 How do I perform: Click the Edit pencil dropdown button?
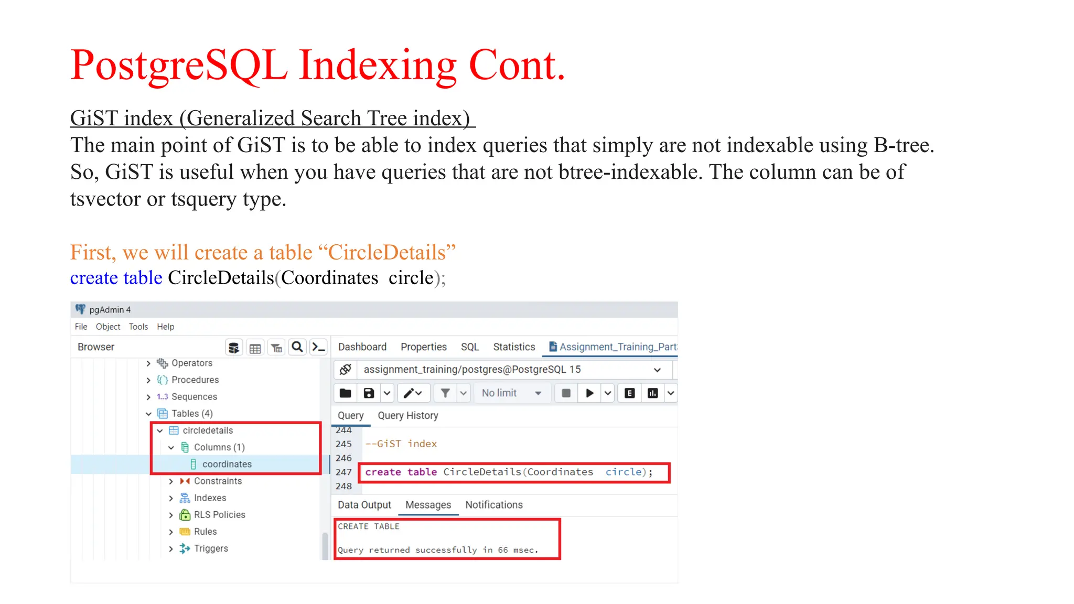point(413,393)
